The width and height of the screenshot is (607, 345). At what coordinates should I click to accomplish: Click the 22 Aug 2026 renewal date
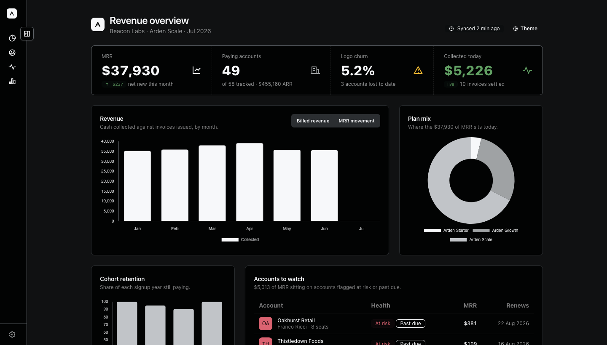[513, 324]
